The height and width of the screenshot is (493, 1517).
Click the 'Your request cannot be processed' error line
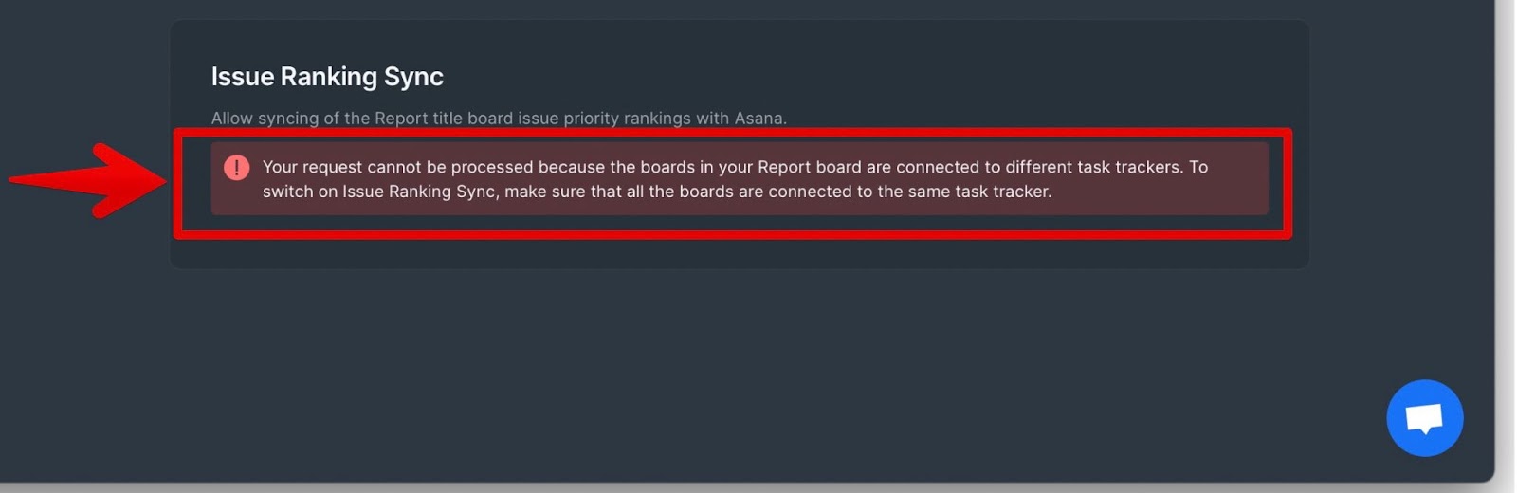click(735, 167)
